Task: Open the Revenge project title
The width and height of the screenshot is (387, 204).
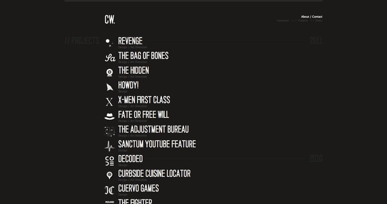Action: point(130,41)
